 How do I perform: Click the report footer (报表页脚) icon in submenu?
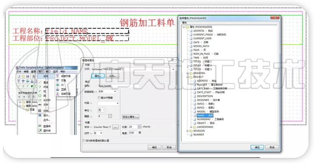[57, 94]
